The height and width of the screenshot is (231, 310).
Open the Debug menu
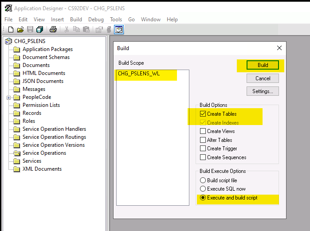coord(96,20)
